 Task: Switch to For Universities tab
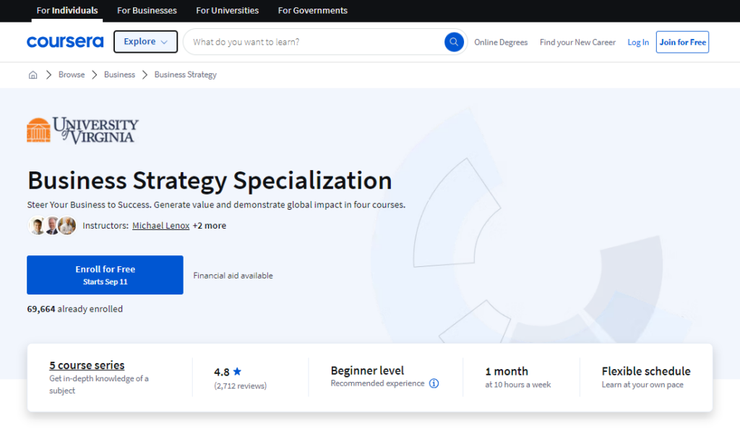227,10
